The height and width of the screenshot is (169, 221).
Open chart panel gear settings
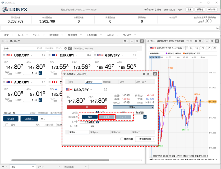click(x=196, y=41)
